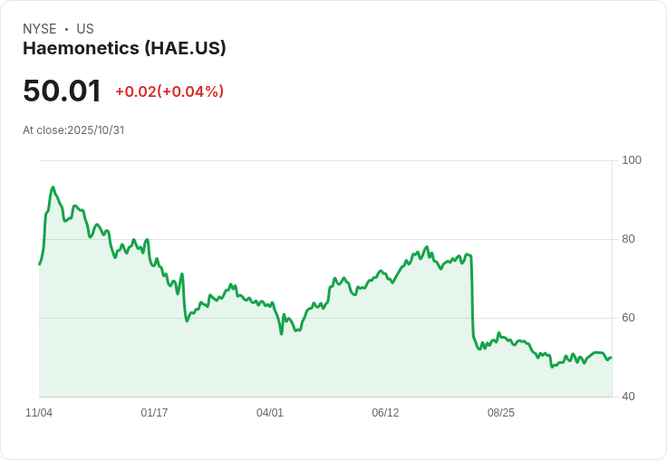Click the price line's dip just after 04/01
Viewport: 667px width, 460px height.
[x=282, y=333]
